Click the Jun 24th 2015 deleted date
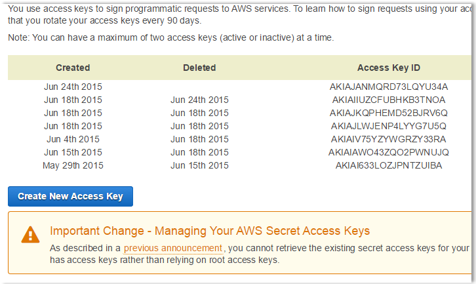The width and height of the screenshot is (476, 284). coord(199,100)
